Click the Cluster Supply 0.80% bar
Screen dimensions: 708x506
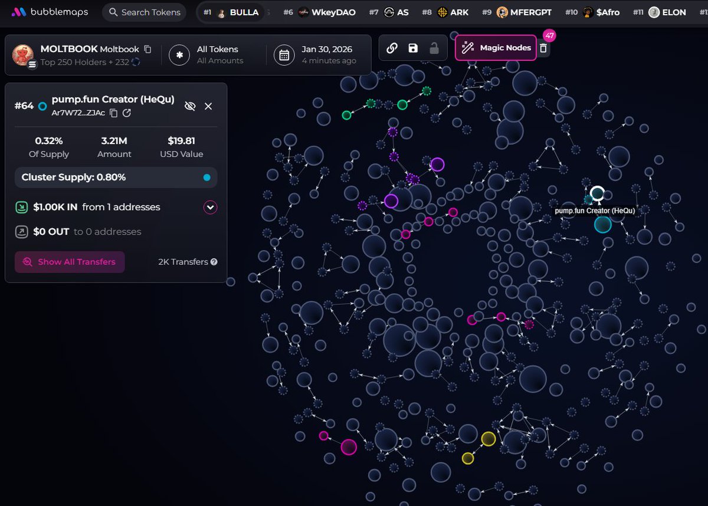(116, 178)
